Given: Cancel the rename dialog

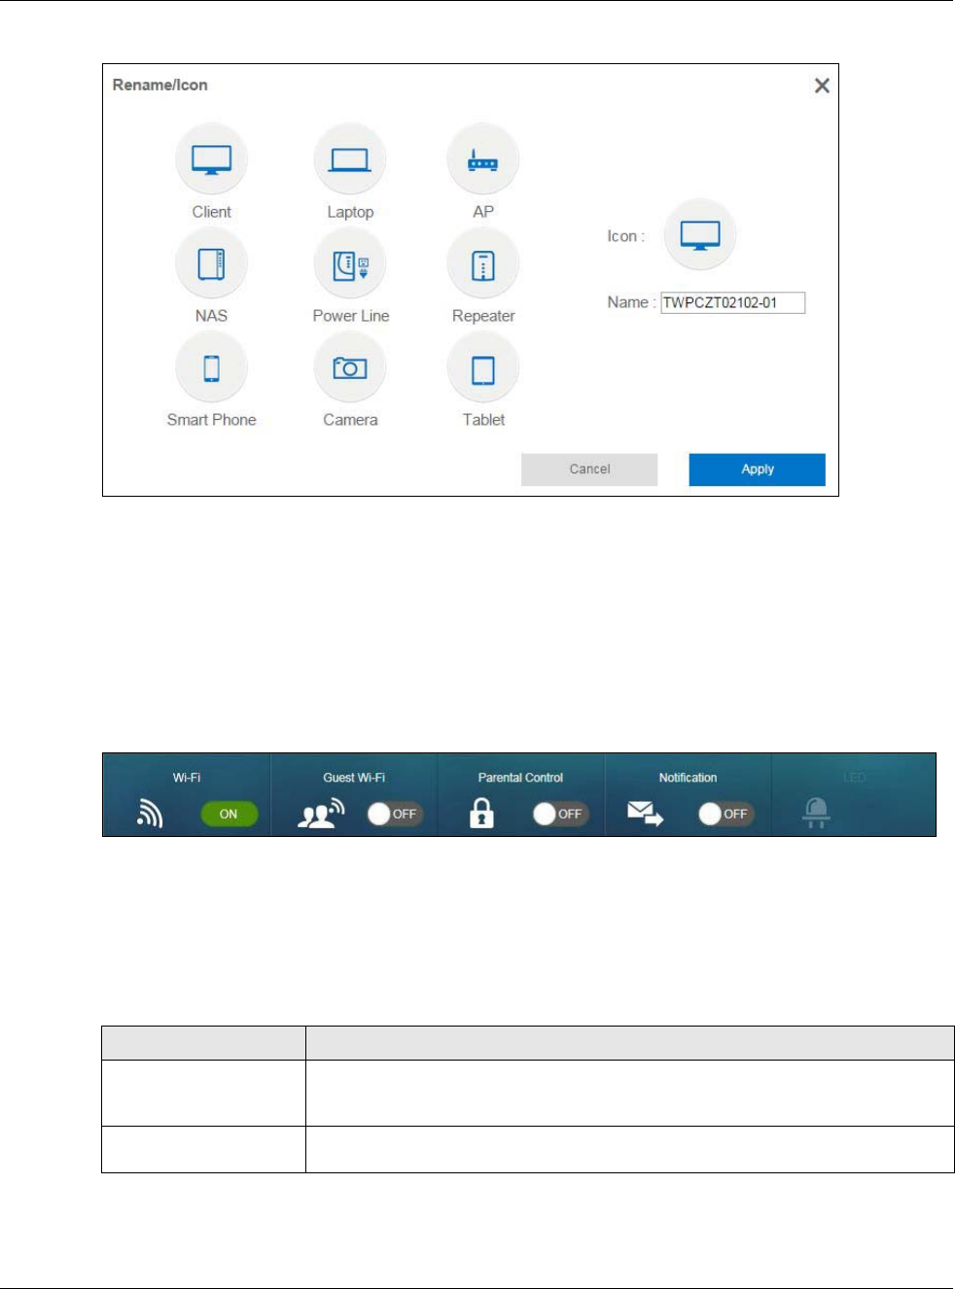Looking at the screenshot, I should pyautogui.click(x=589, y=470).
